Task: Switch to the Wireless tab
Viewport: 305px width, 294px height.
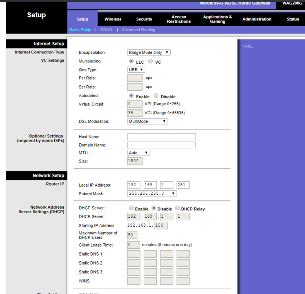Action: [x=113, y=19]
